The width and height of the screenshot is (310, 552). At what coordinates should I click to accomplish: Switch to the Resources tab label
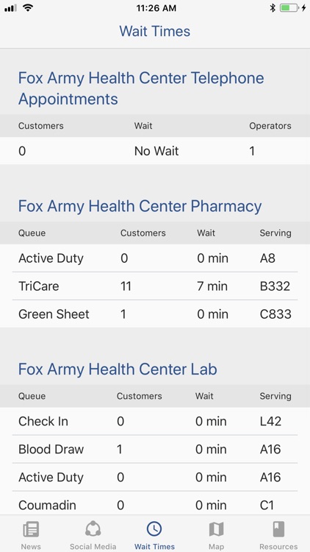pos(278,547)
